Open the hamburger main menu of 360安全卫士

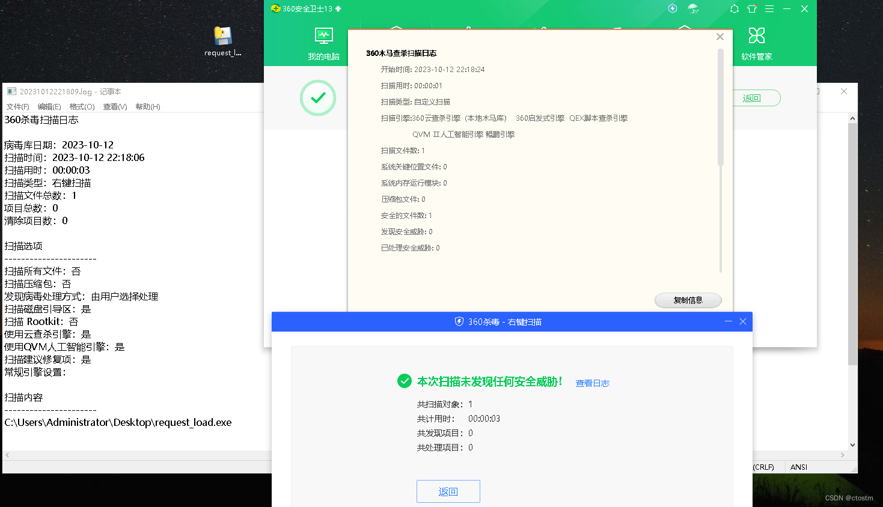pos(769,8)
